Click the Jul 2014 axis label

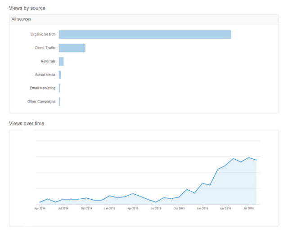click(x=63, y=208)
